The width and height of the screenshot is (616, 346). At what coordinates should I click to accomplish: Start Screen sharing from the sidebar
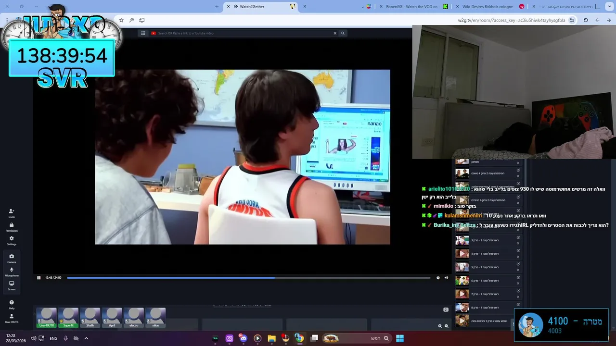click(12, 285)
